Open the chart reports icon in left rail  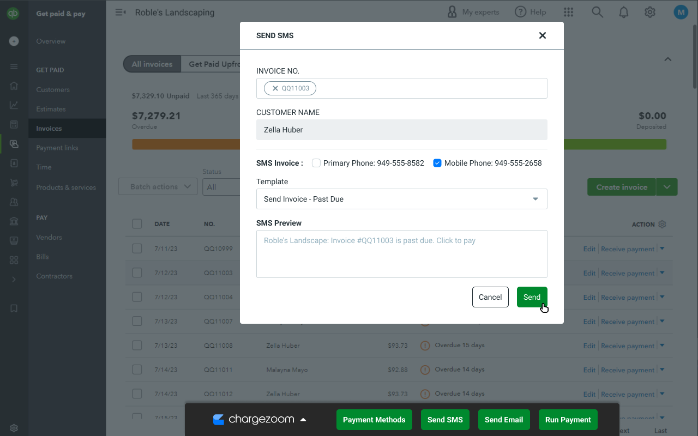coord(14,105)
